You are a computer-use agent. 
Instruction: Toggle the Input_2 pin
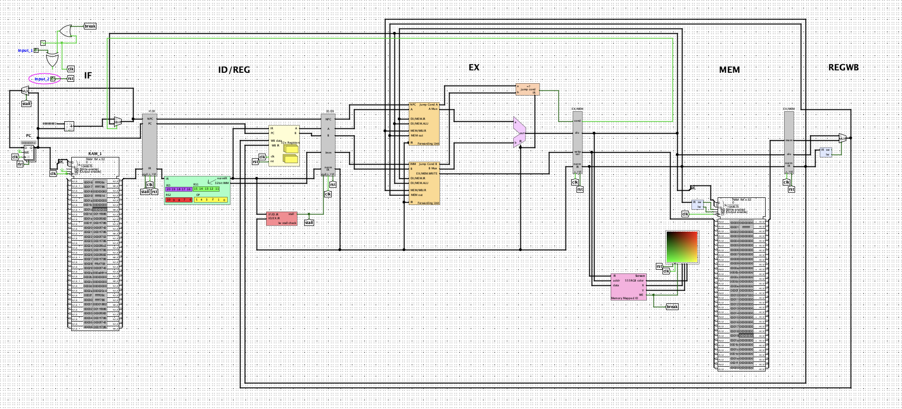[x=53, y=79]
